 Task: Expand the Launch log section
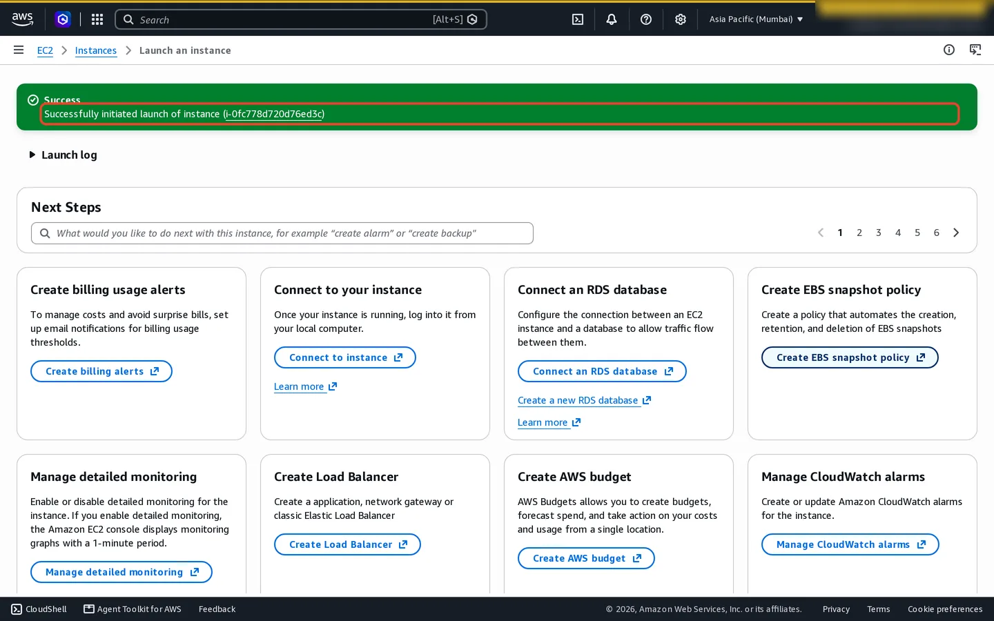coord(63,155)
